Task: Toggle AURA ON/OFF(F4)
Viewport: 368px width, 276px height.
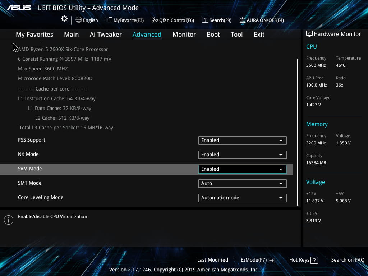Action: coord(262,20)
